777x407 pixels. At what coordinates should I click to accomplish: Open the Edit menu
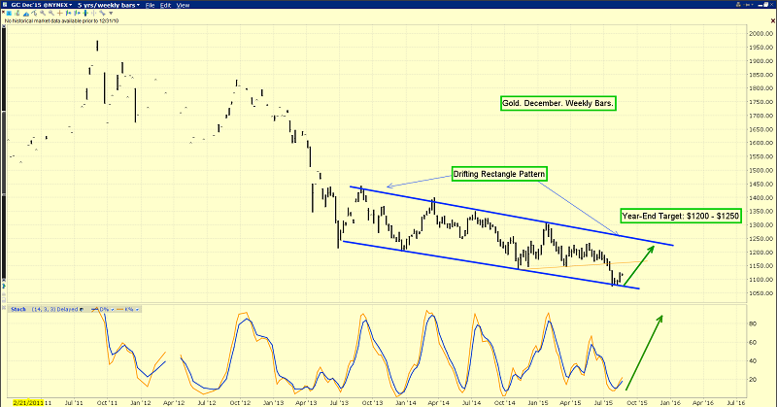(168, 5)
